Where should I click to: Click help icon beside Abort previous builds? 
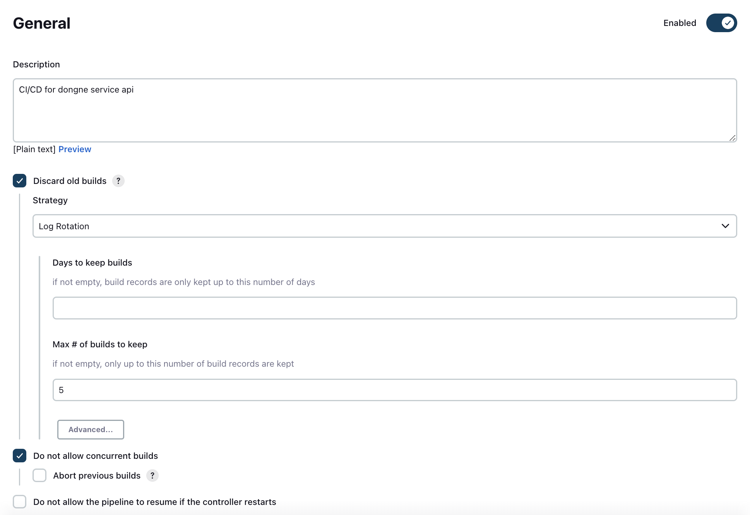[x=152, y=476]
